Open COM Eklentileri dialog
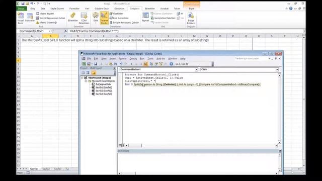This screenshot has width=322, height=181. [84, 18]
